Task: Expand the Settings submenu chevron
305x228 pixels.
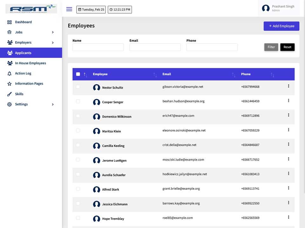Action: [53, 104]
